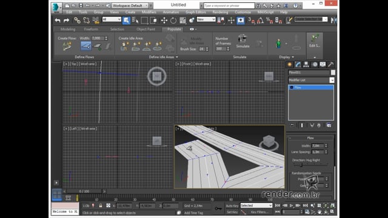Click the Set Keys key icon
The width and height of the screenshot is (388, 218).
218,208
